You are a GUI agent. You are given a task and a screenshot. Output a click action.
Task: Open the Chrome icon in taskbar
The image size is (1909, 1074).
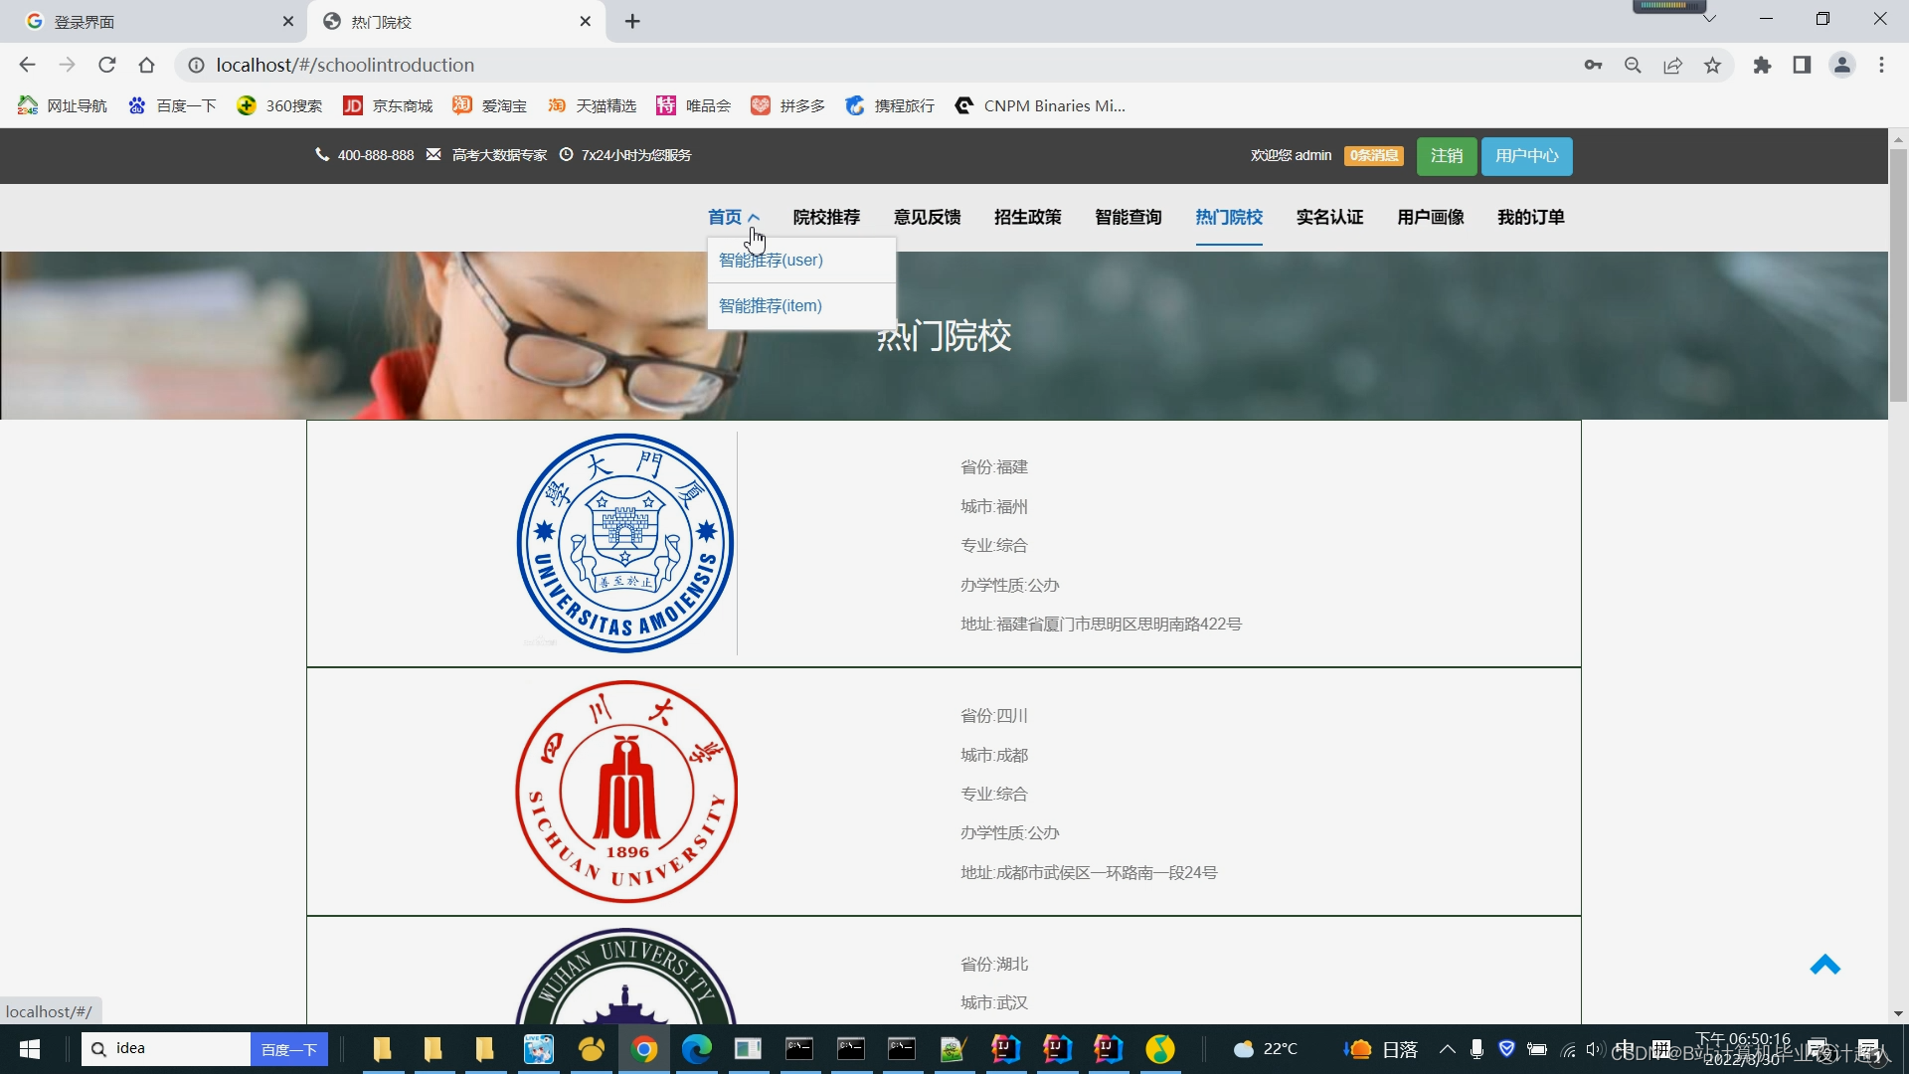pos(644,1049)
